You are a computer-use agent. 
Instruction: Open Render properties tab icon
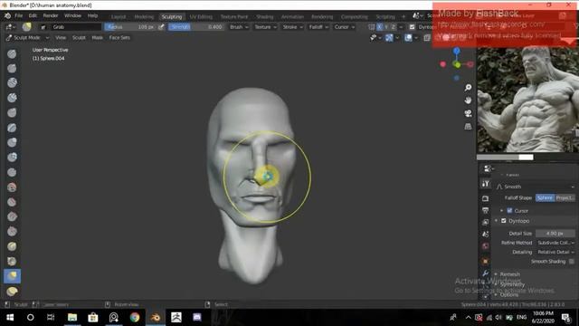pos(486,198)
